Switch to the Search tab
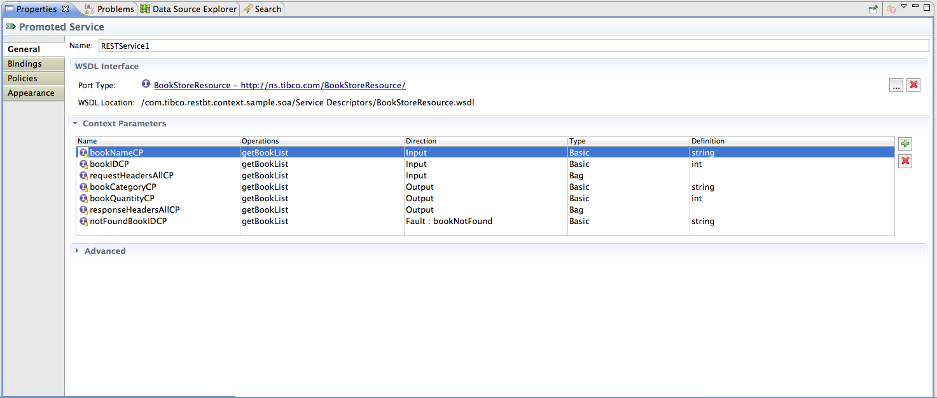Image resolution: width=937 pixels, height=398 pixels. coord(262,9)
